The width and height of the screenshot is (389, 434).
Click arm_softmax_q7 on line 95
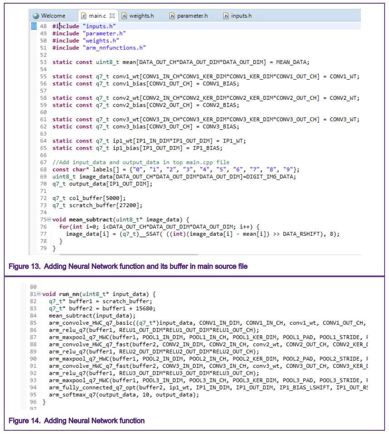coord(73,395)
